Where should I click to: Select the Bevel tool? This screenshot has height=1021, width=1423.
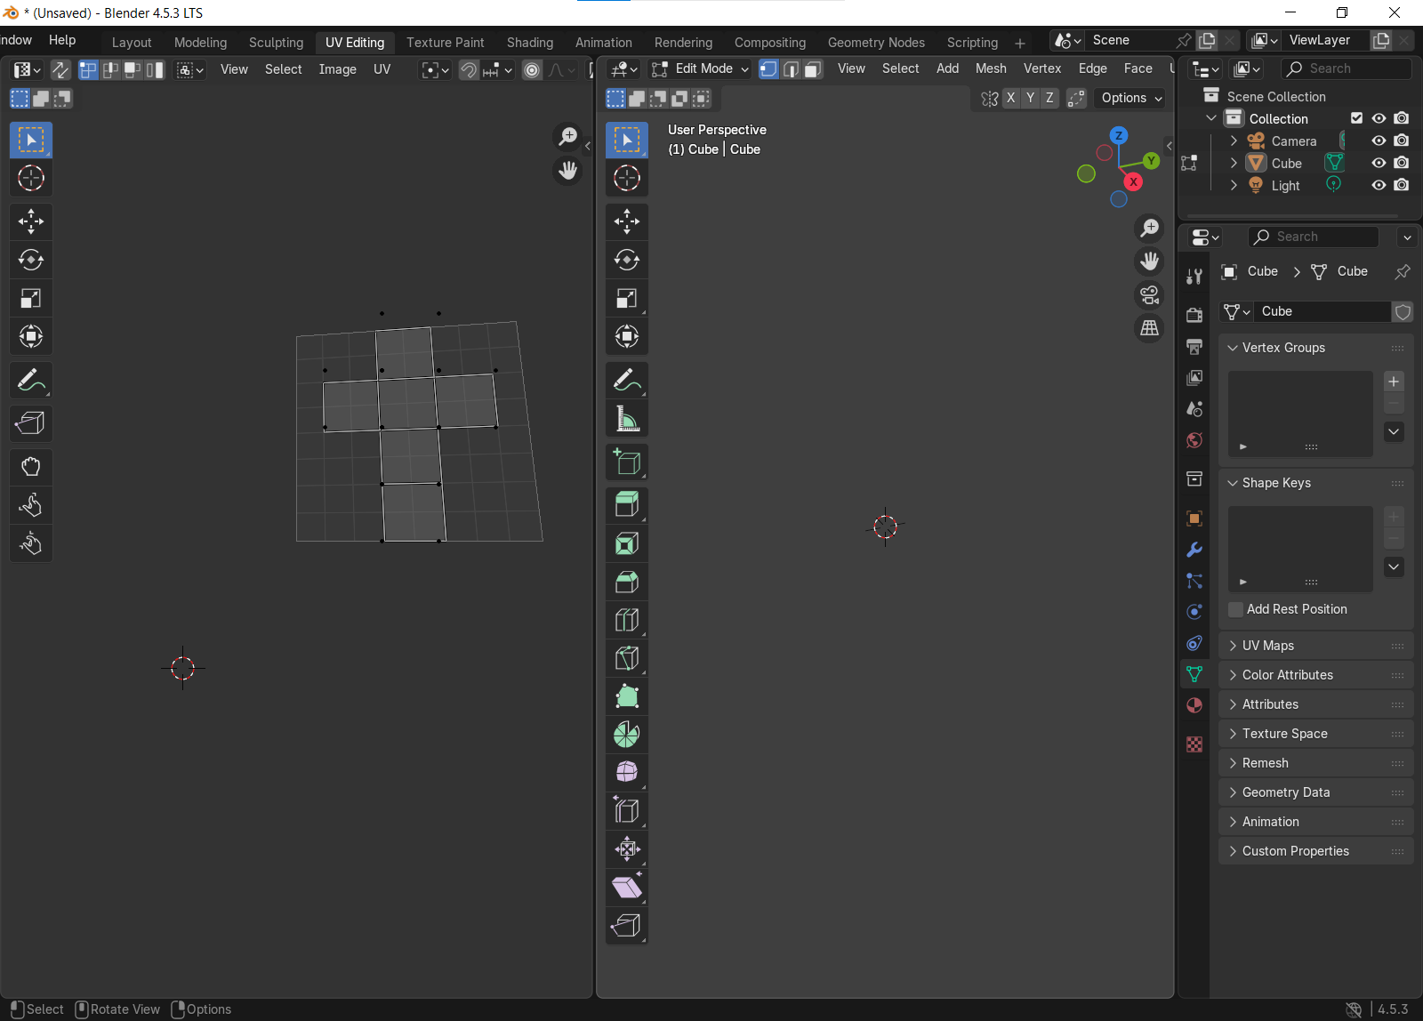627,582
